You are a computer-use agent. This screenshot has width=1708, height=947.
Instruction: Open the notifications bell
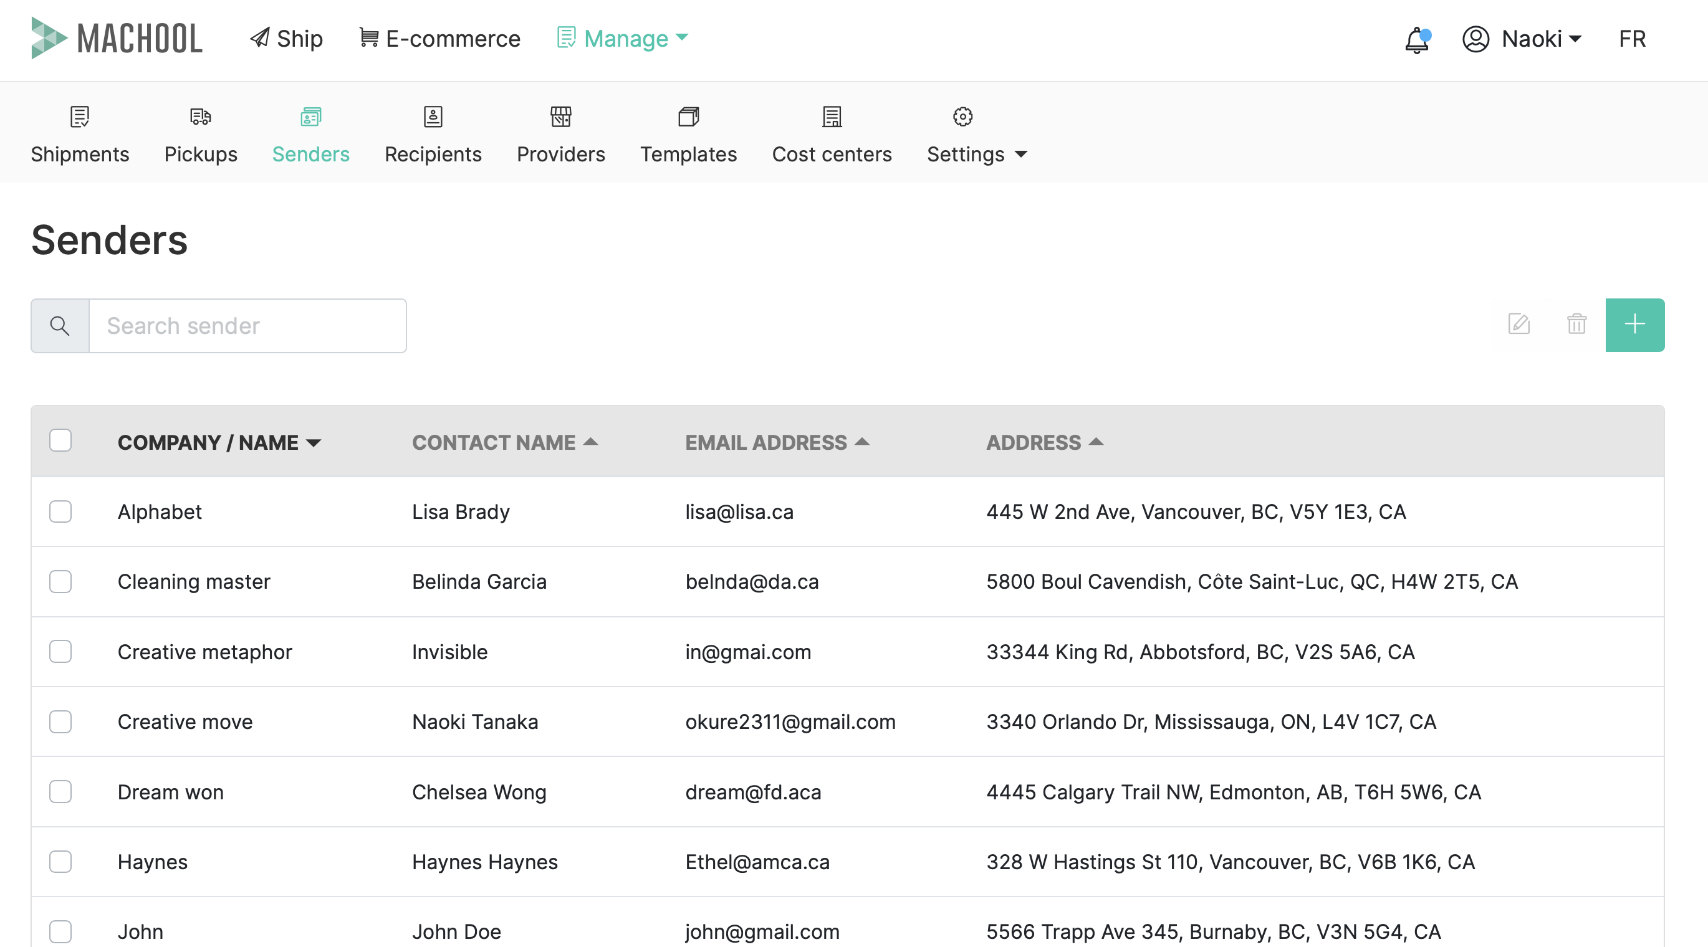pyautogui.click(x=1417, y=40)
